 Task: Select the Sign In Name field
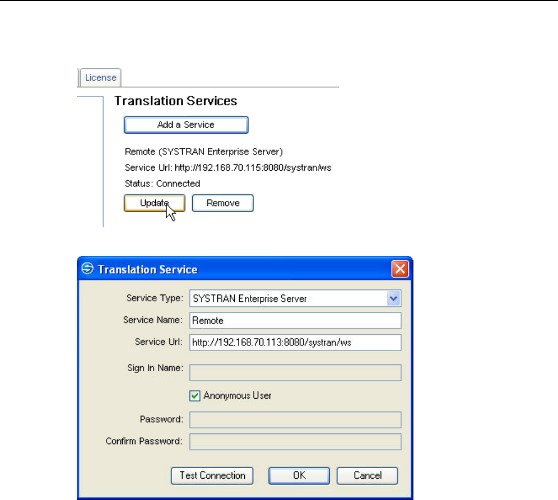[295, 373]
